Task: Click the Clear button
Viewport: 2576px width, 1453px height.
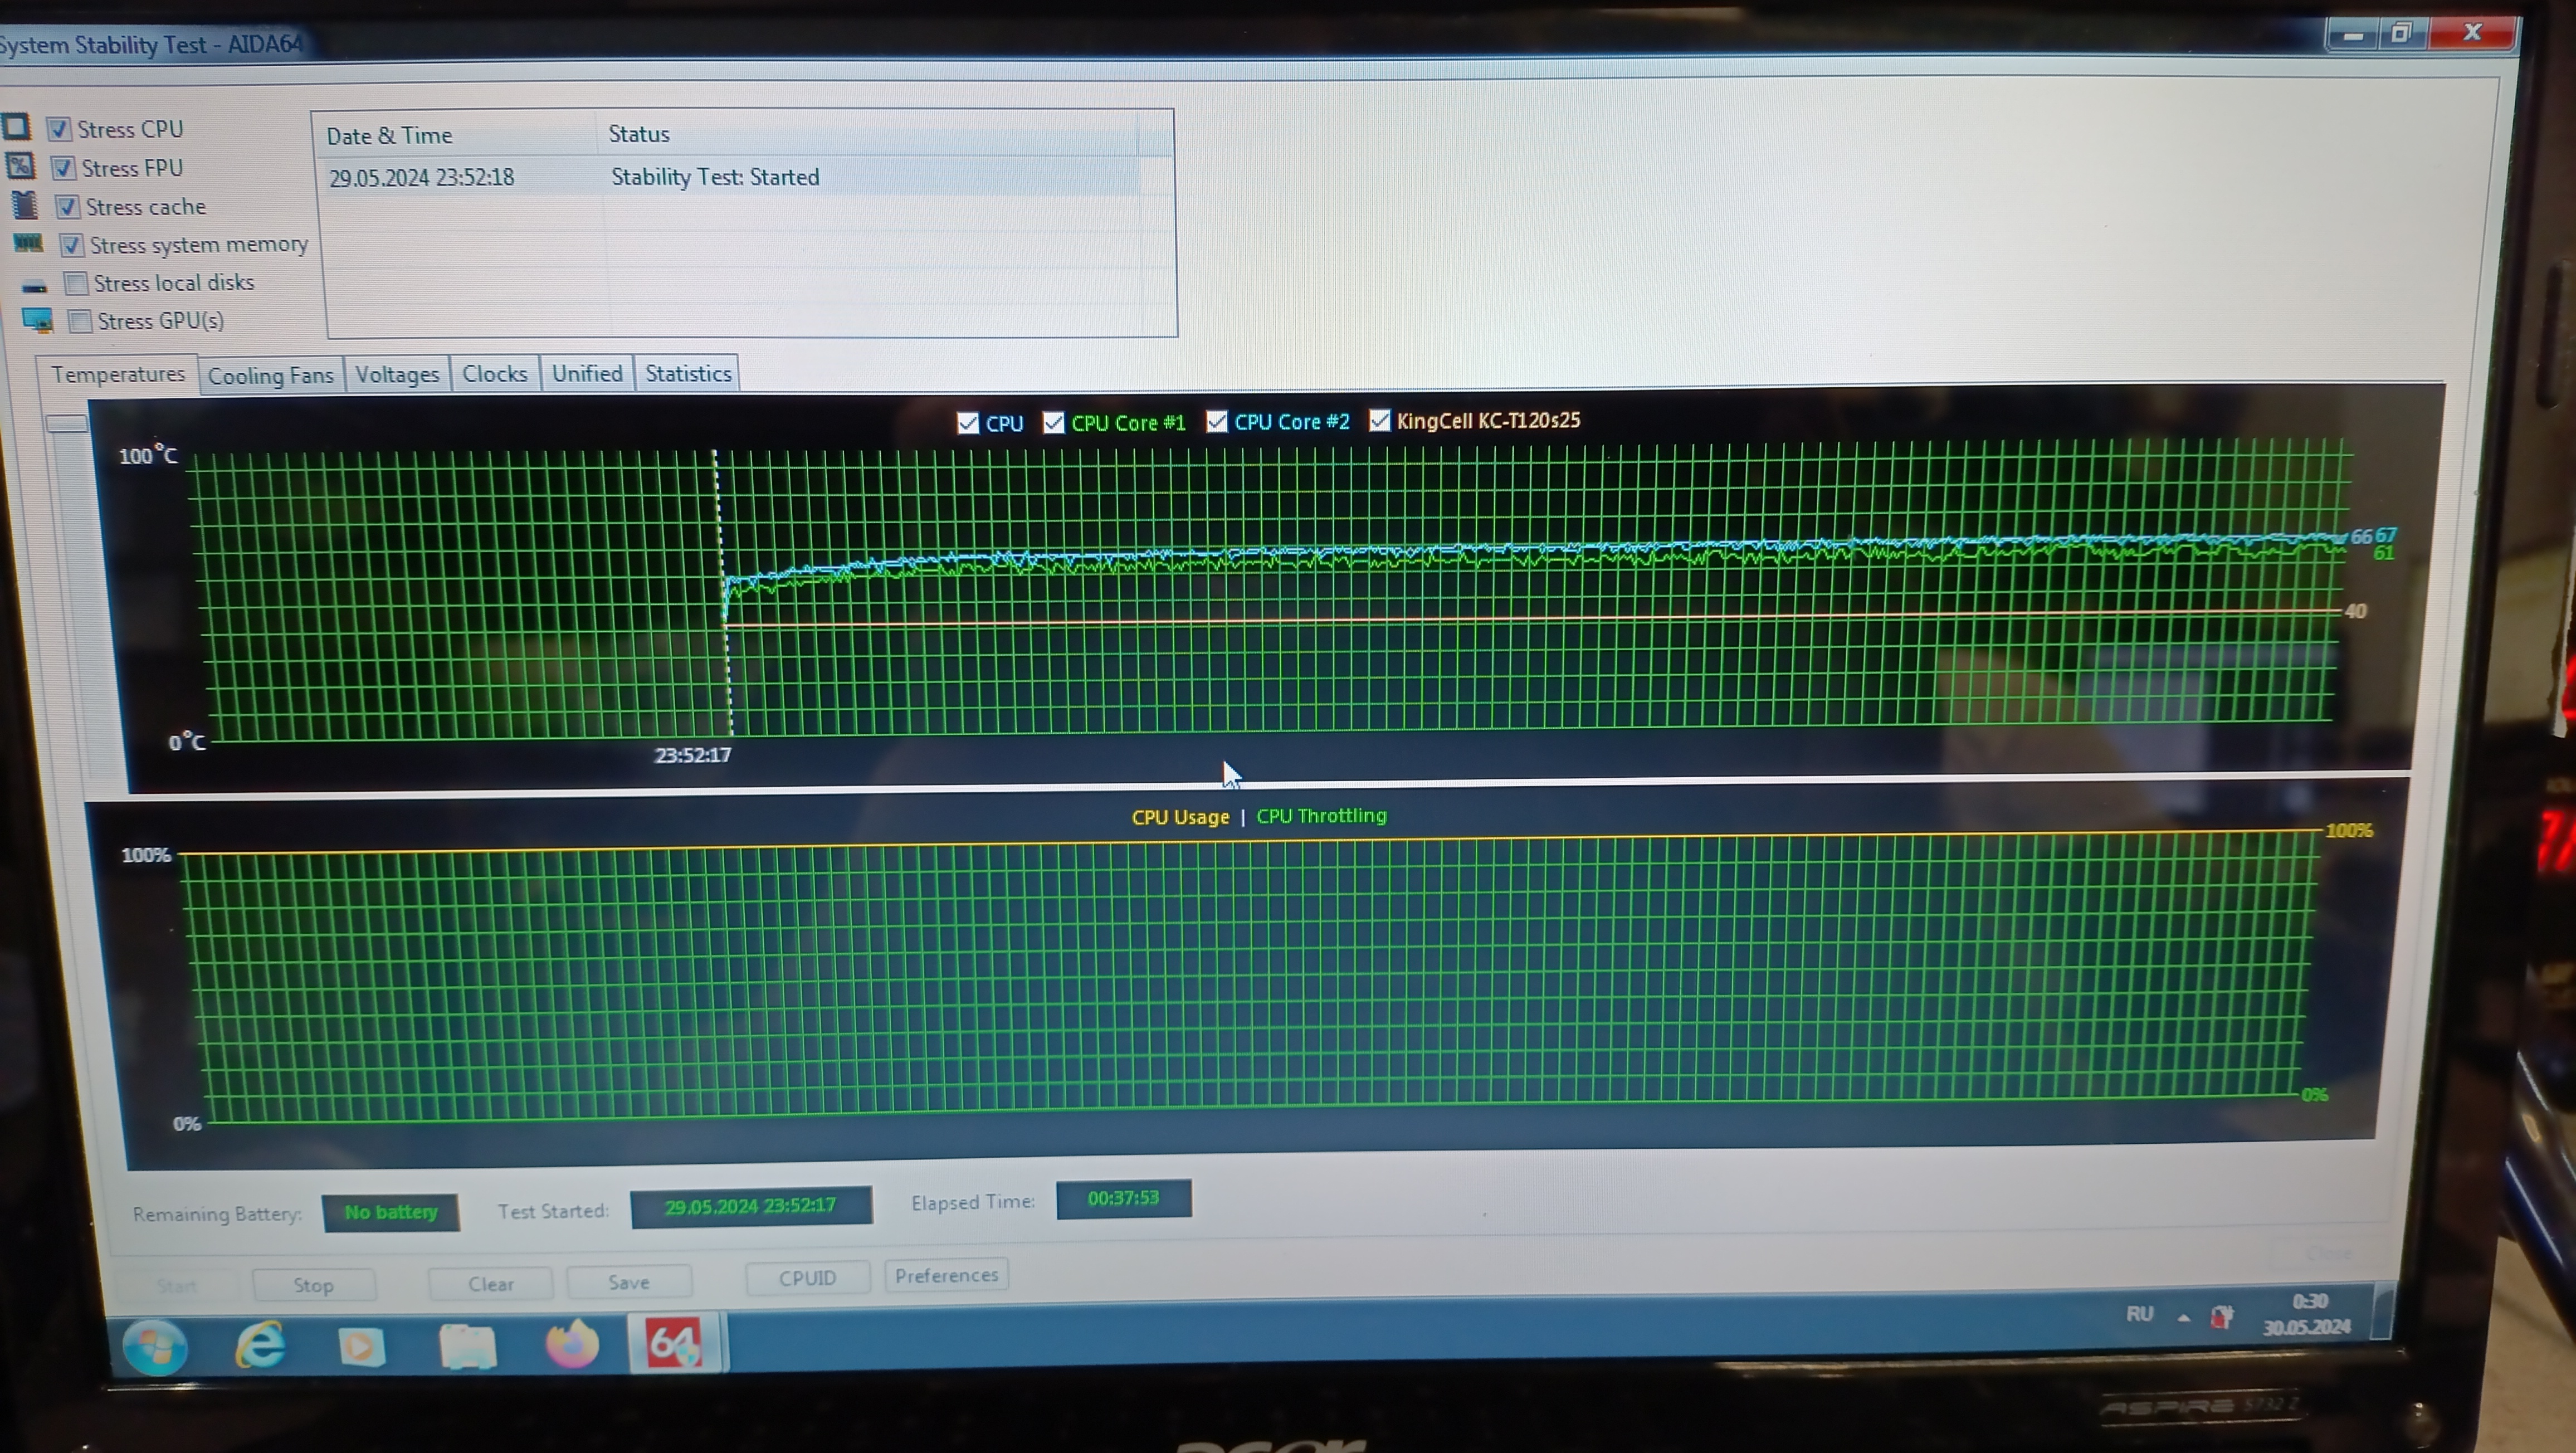Action: [x=490, y=1283]
